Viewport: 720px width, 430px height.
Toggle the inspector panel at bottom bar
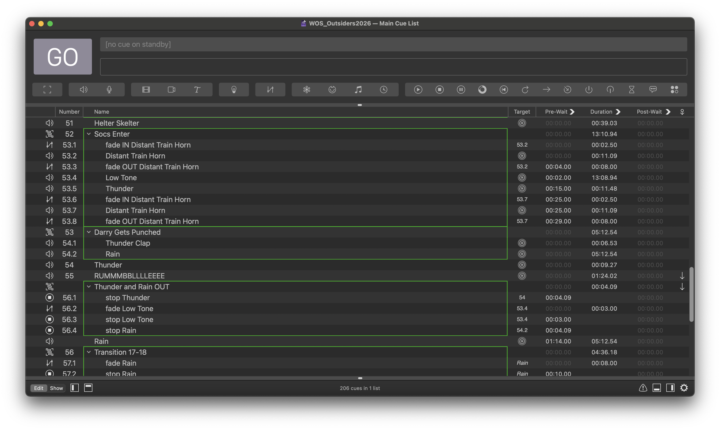coord(657,388)
